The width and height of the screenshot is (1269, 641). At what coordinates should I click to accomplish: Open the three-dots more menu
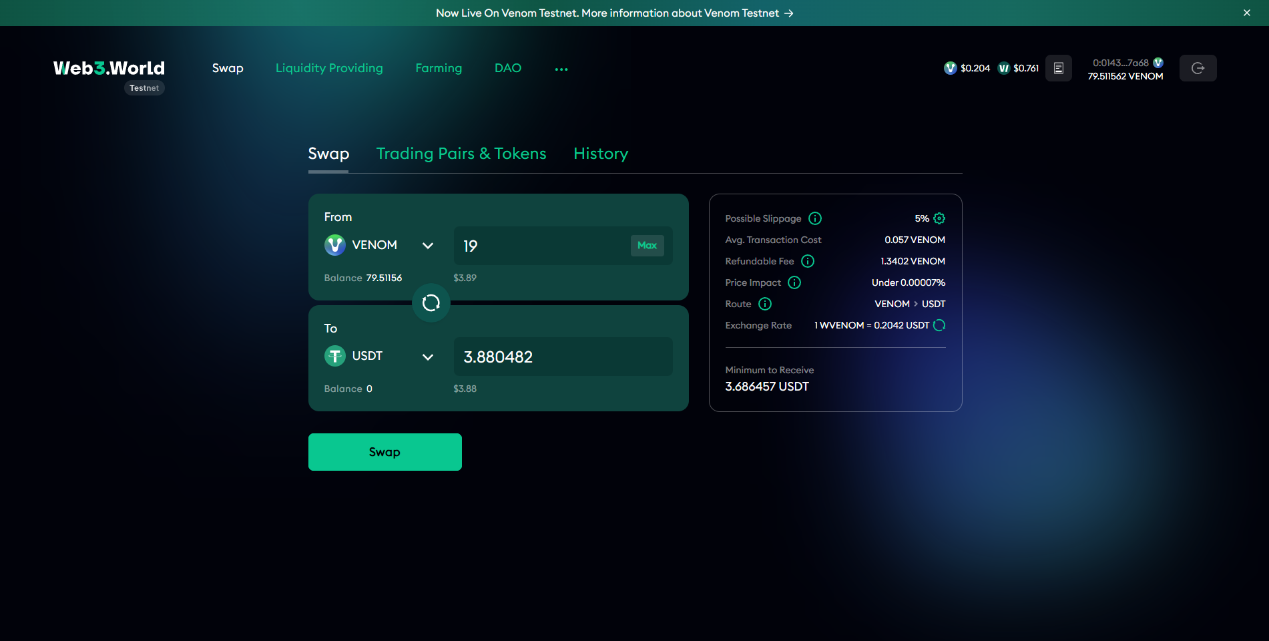561,69
